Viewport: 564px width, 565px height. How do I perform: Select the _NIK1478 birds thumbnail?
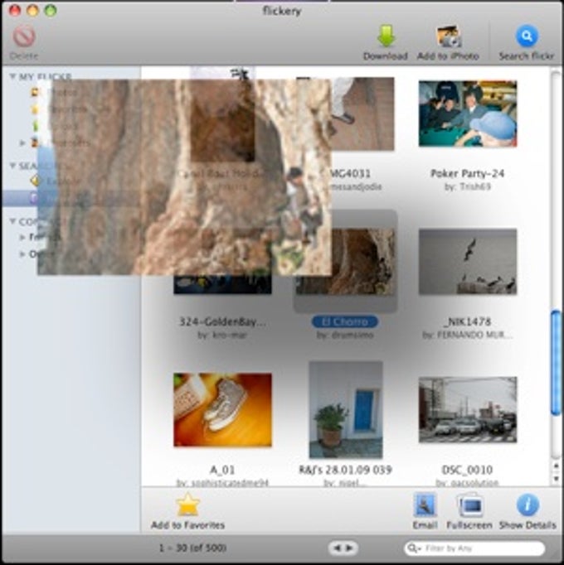click(468, 262)
